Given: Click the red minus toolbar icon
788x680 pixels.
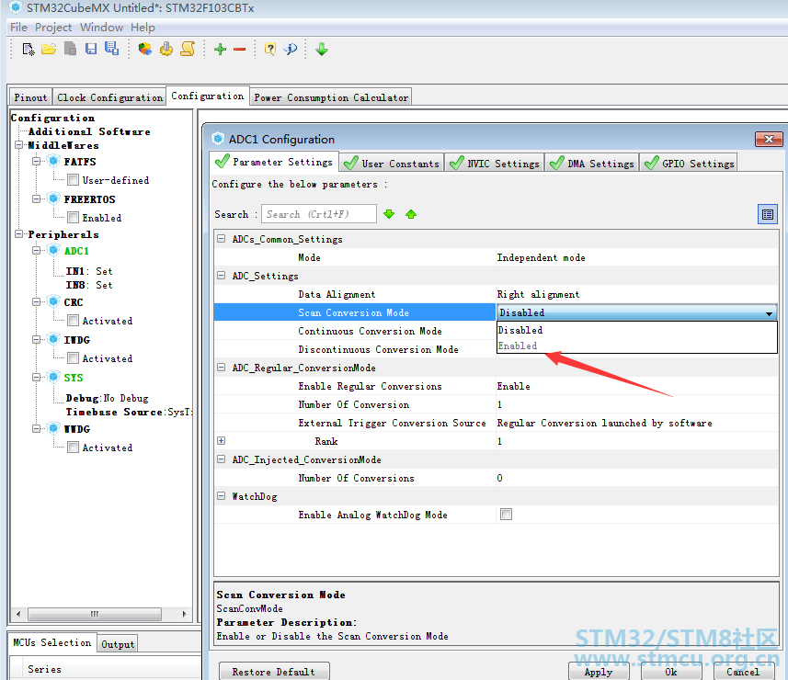Looking at the screenshot, I should (240, 50).
